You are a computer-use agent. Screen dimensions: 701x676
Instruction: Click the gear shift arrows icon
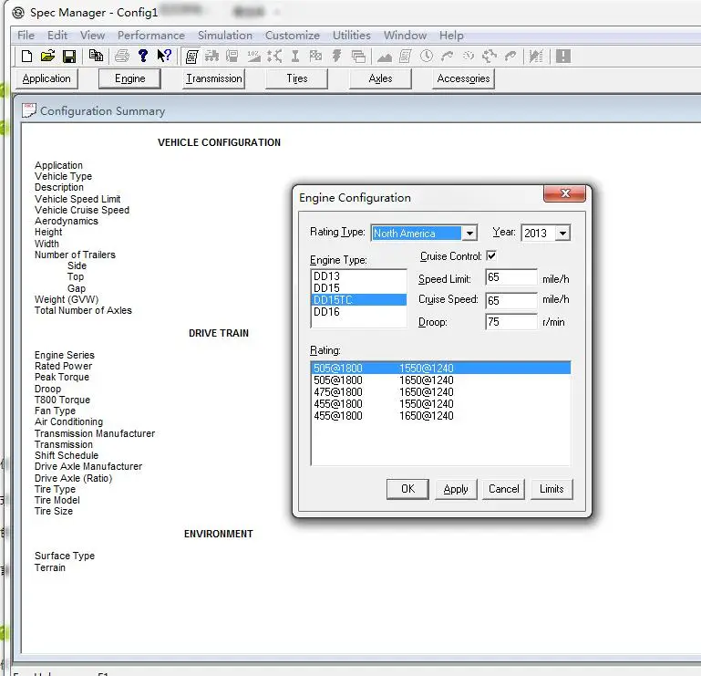click(274, 57)
